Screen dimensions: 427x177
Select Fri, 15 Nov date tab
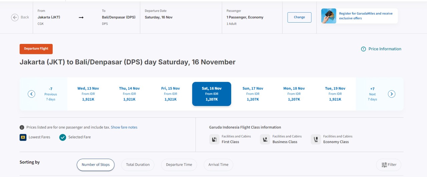(x=170, y=94)
